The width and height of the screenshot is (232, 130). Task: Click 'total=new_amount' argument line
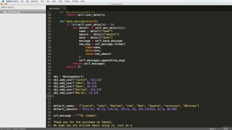pyautogui.click(x=98, y=54)
